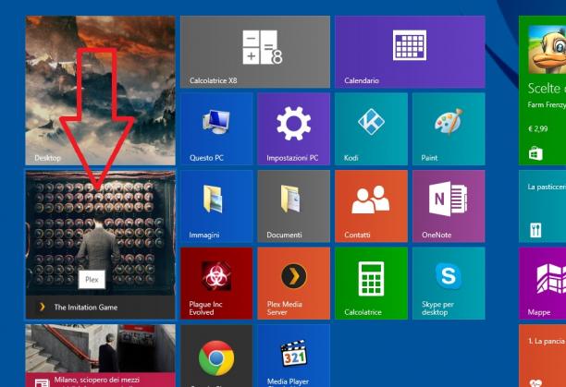Open Questo PC tile

216,129
